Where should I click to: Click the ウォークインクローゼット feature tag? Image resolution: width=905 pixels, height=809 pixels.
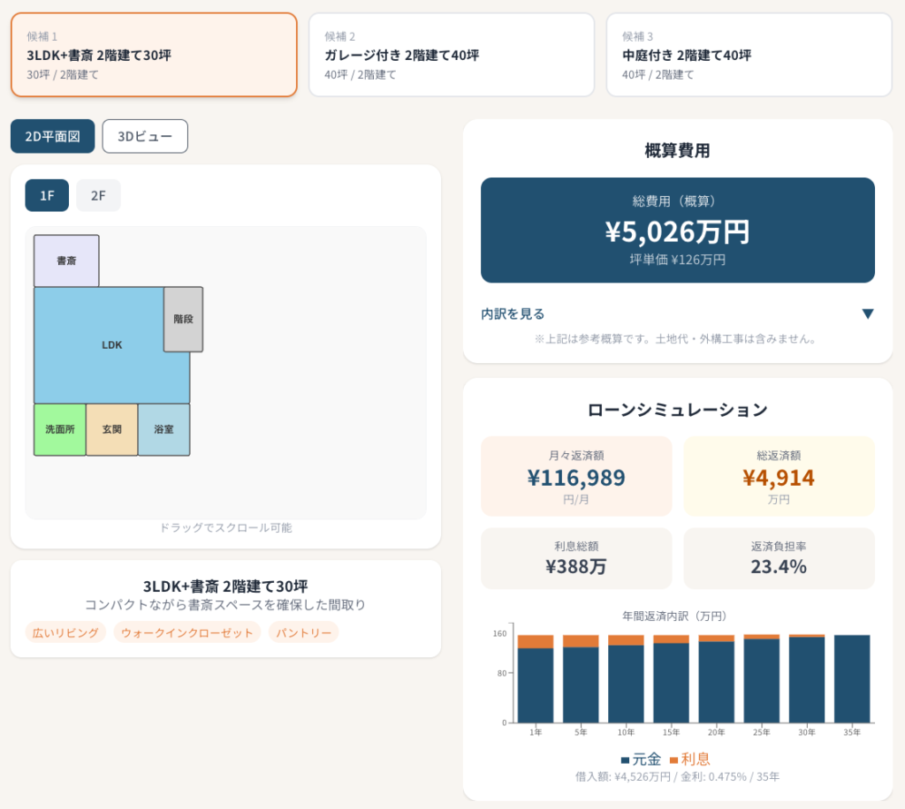[187, 632]
